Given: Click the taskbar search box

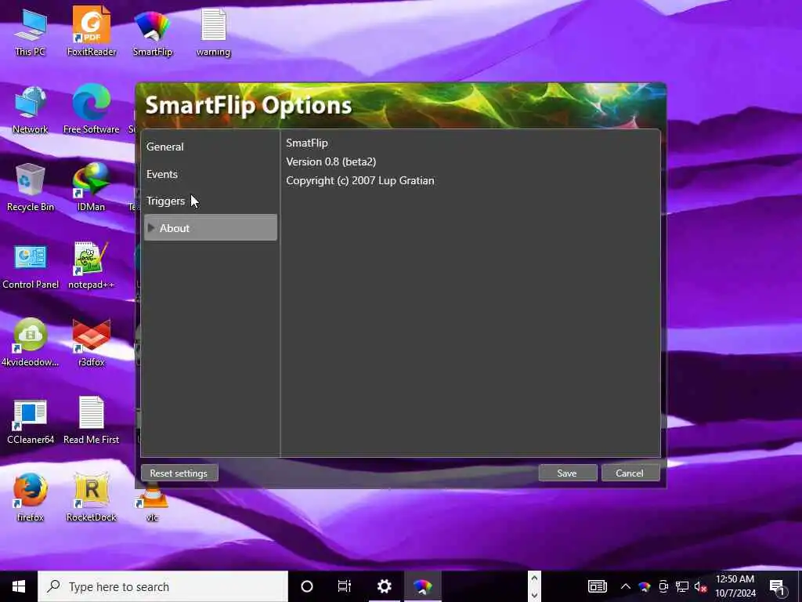Looking at the screenshot, I should 163,586.
